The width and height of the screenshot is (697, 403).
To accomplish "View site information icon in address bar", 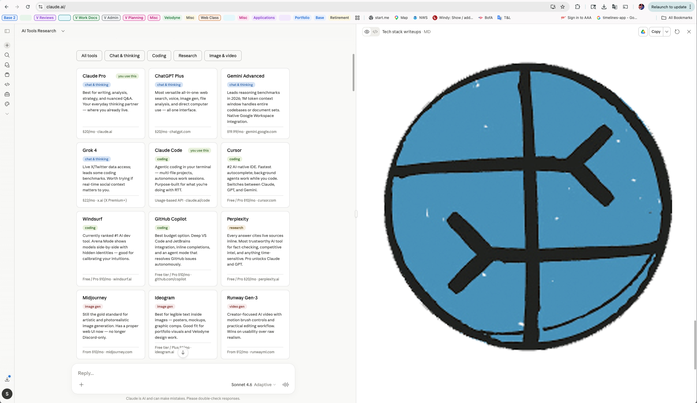I will tap(41, 7).
